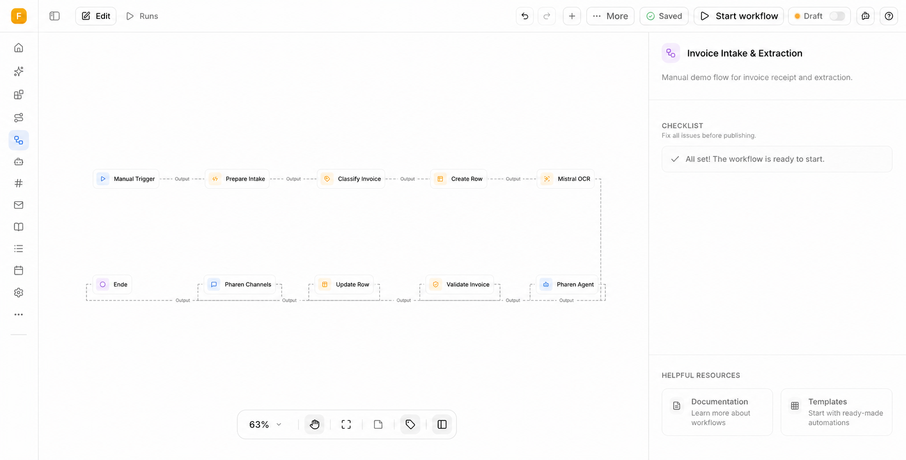Viewport: 906px width, 460px height.
Task: Fit workflow to screen icon
Action: (346, 424)
